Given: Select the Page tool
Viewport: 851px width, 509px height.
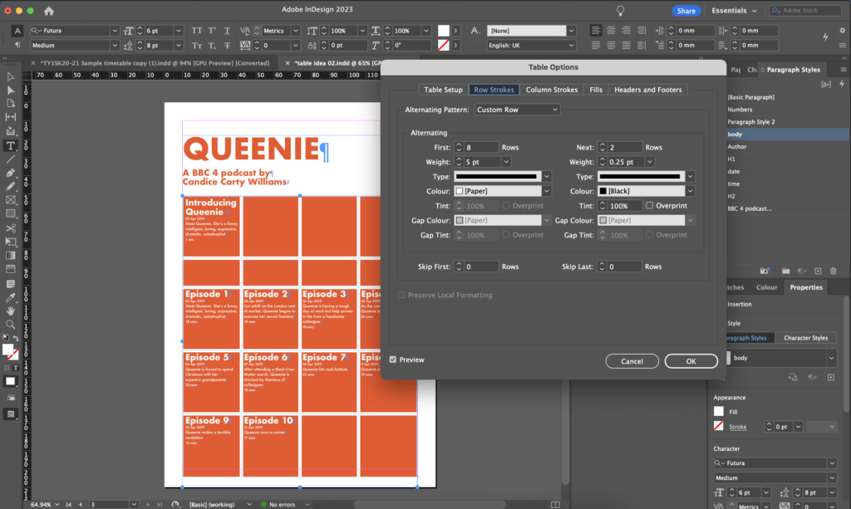Looking at the screenshot, I should pyautogui.click(x=10, y=104).
